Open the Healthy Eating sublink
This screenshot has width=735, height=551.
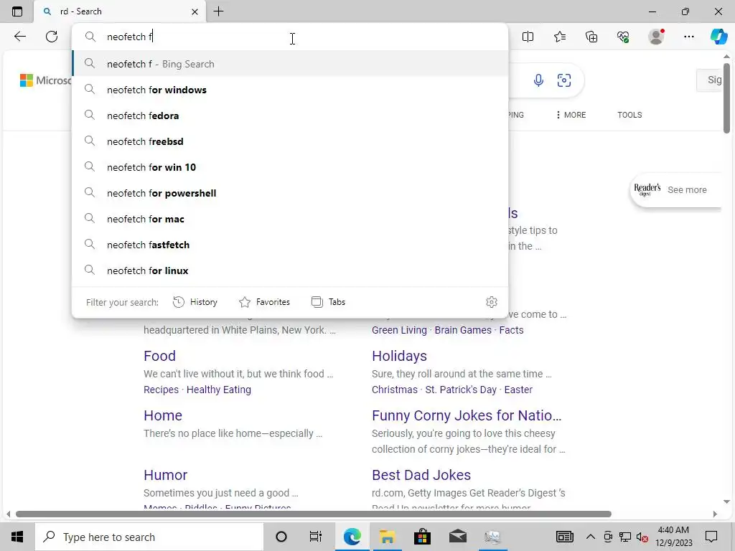point(218,390)
